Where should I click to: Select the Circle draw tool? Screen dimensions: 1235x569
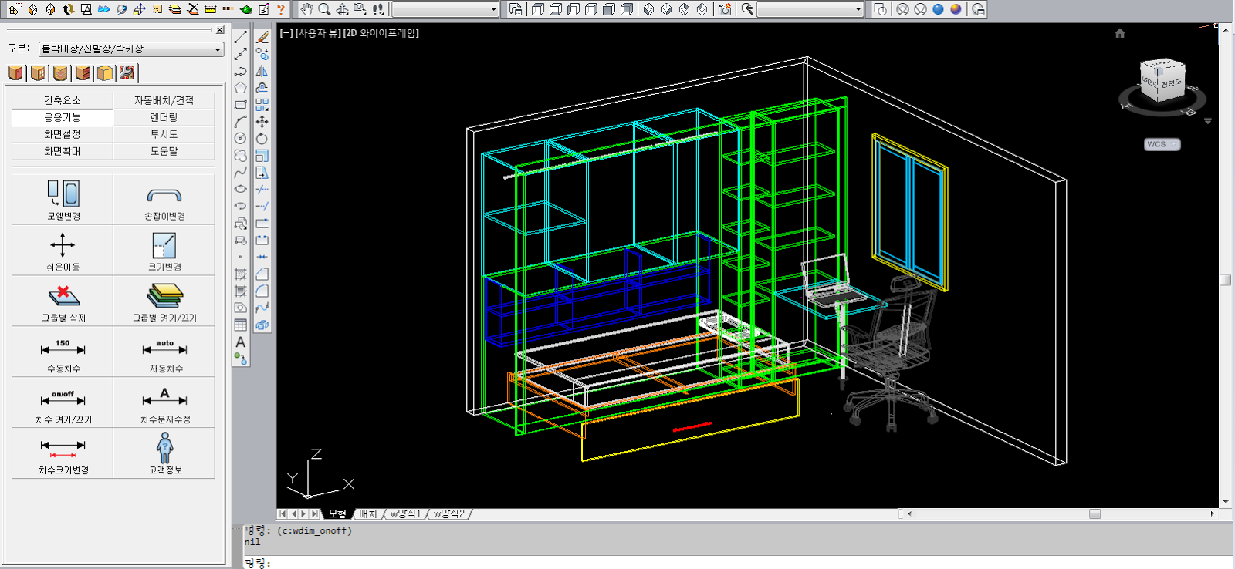point(241,138)
